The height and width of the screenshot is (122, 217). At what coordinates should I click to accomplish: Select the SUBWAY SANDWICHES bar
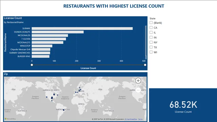[x=41, y=53]
